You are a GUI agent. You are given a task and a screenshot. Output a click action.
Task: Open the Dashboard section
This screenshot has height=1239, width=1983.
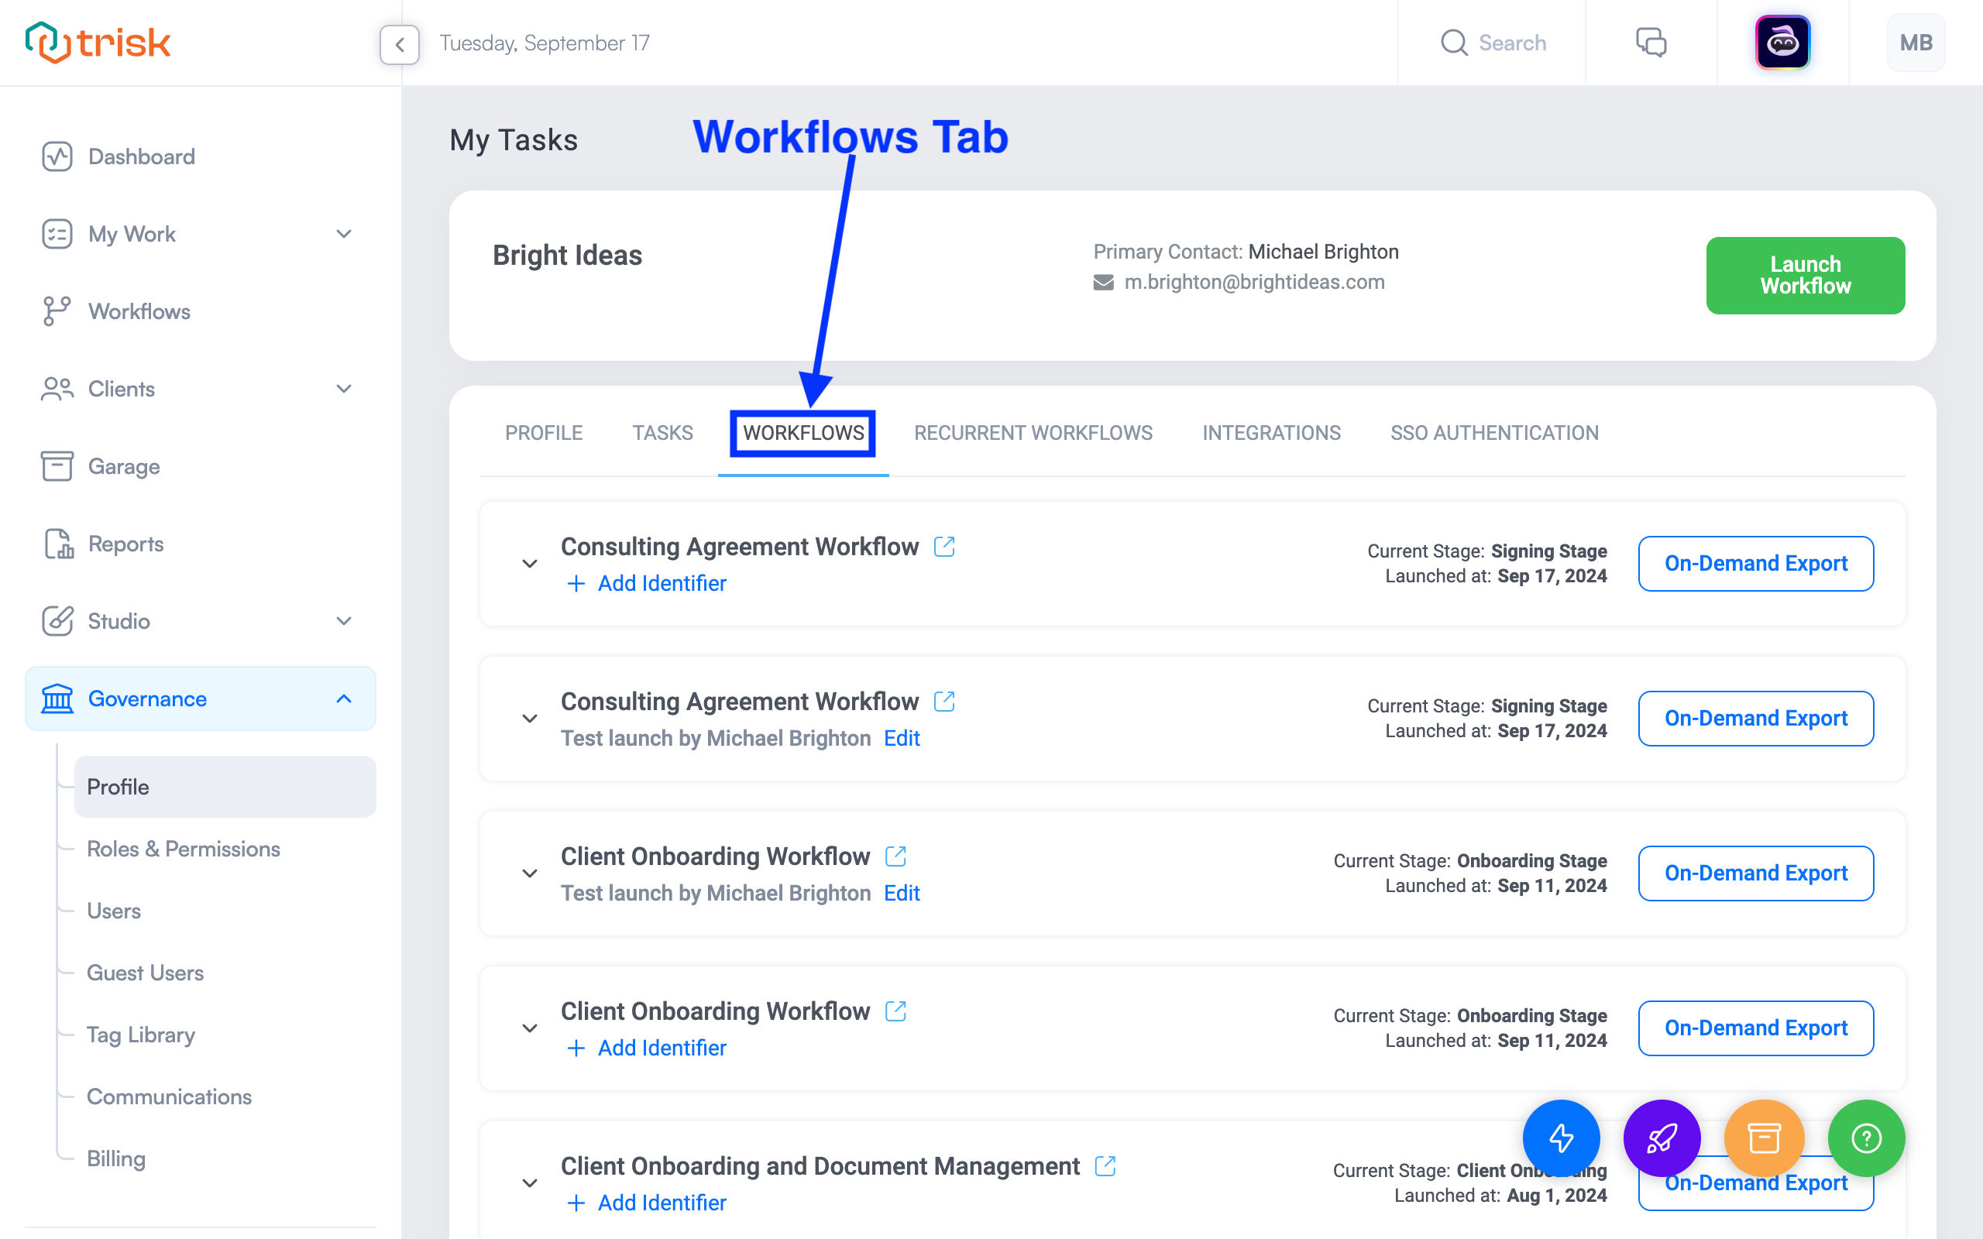pos(141,157)
